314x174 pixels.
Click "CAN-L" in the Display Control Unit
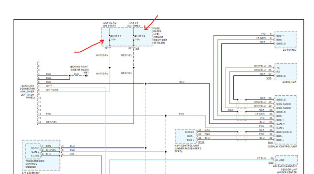[280, 128]
